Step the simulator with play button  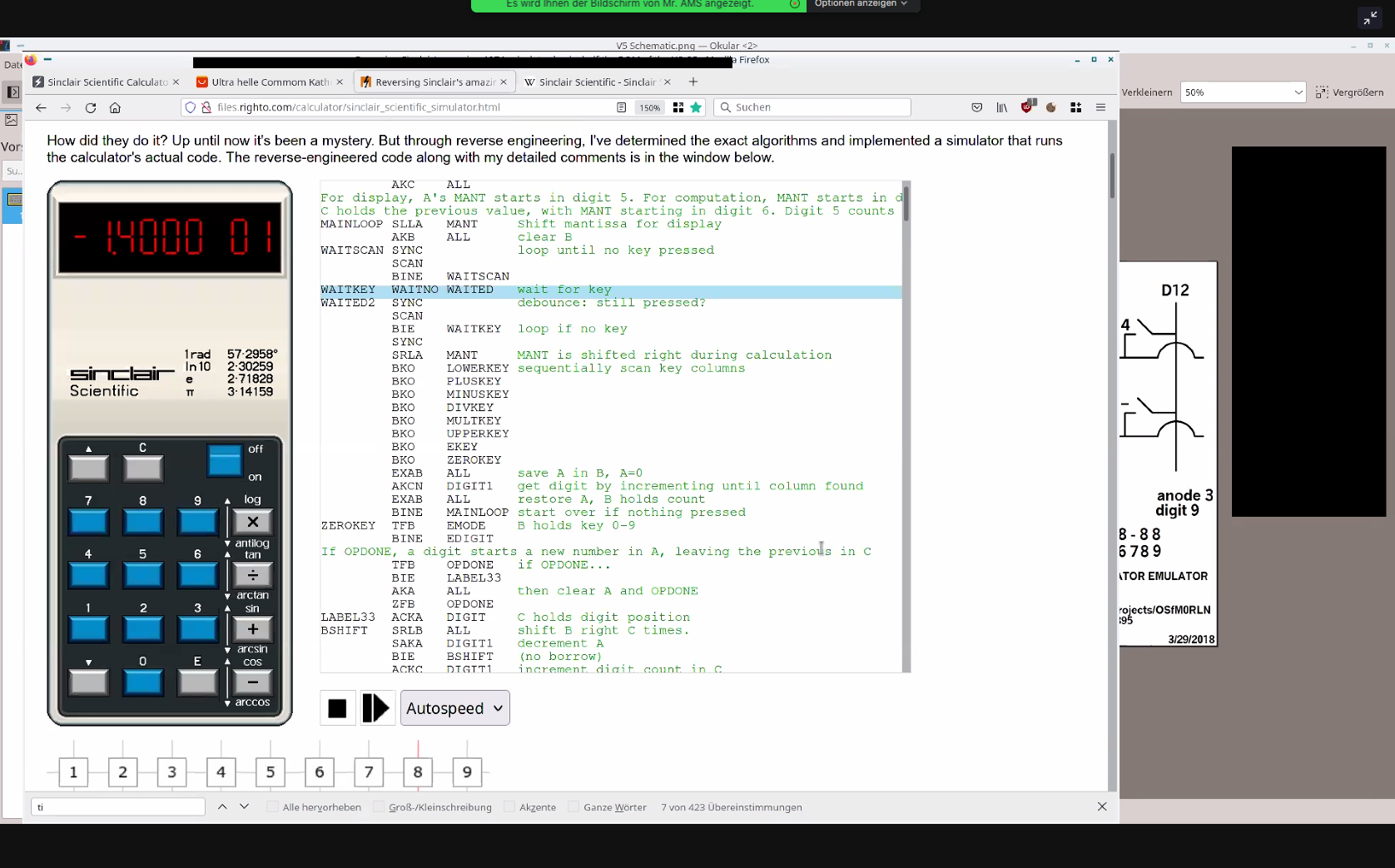pyautogui.click(x=375, y=708)
